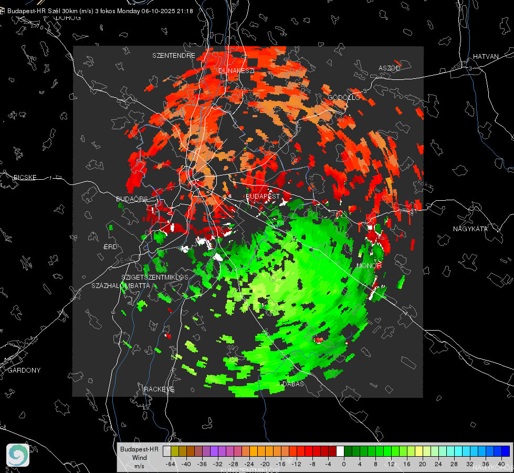Click the -12 legend value
514x473 pixels.
[x=296, y=464]
